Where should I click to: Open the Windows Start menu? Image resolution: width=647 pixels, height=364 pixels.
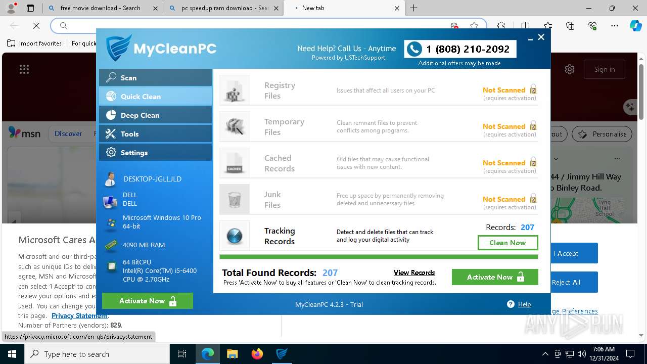point(12,354)
